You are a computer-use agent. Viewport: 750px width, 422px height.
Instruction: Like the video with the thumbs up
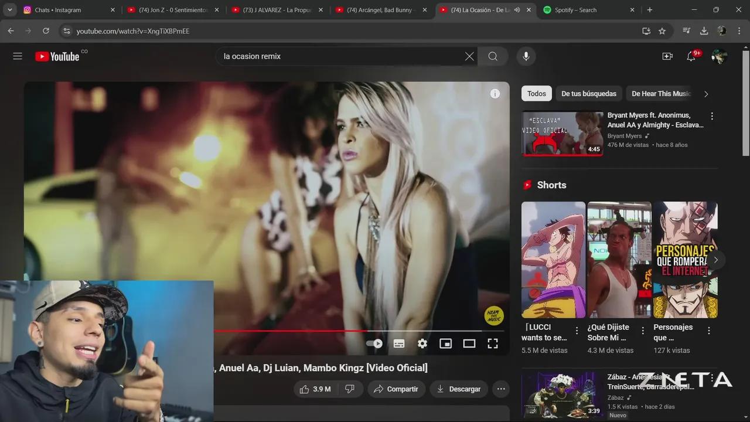[x=304, y=389]
